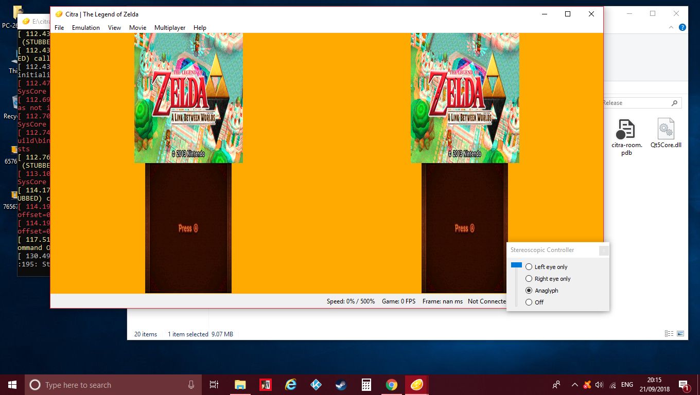
Task: Click the 1 item selected 9.07 MB text
Action: (x=200, y=334)
